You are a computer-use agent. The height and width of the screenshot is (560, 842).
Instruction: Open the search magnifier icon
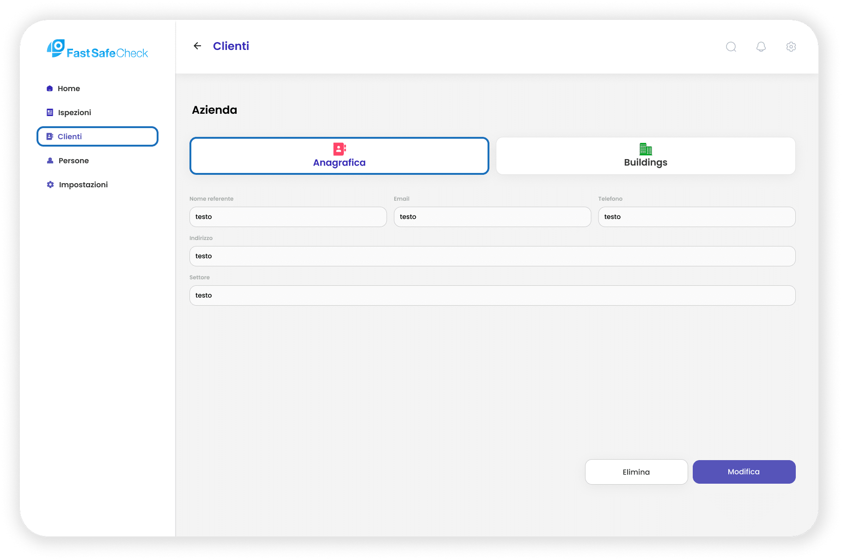[731, 47]
